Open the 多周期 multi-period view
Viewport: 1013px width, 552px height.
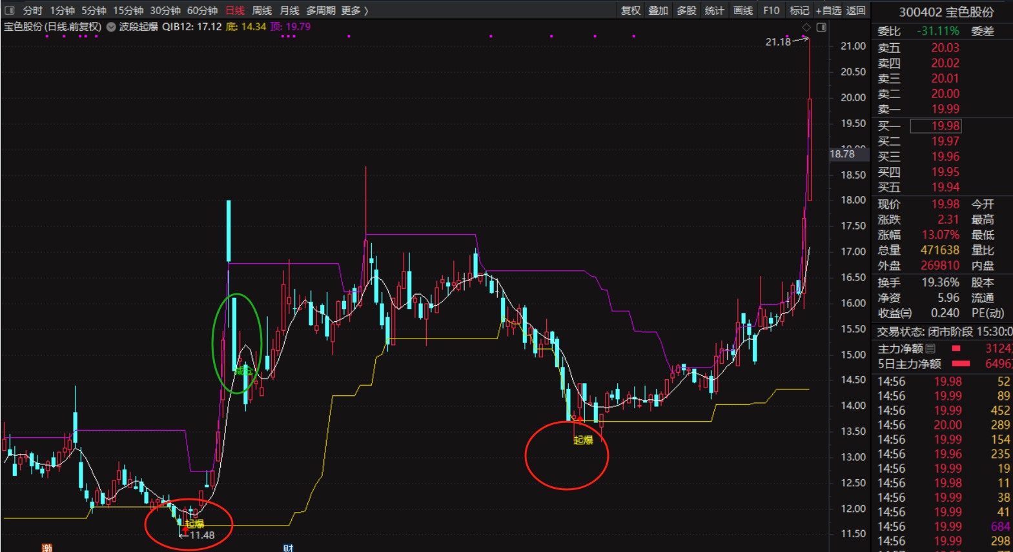(320, 10)
